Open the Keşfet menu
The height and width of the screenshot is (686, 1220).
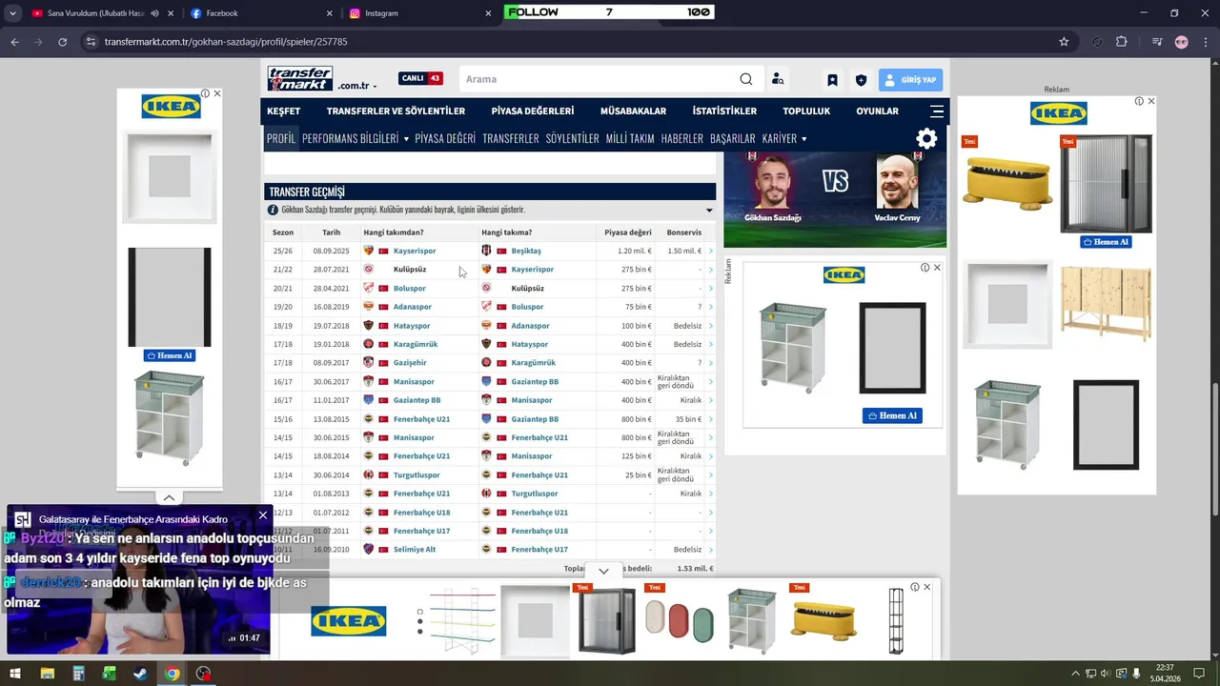point(284,111)
